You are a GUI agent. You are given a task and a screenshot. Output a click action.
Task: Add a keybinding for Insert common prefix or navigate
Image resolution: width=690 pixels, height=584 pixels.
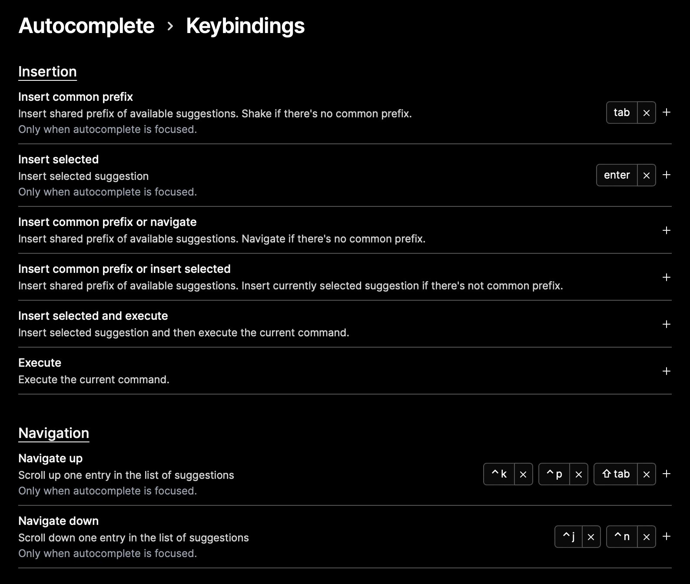pos(666,231)
